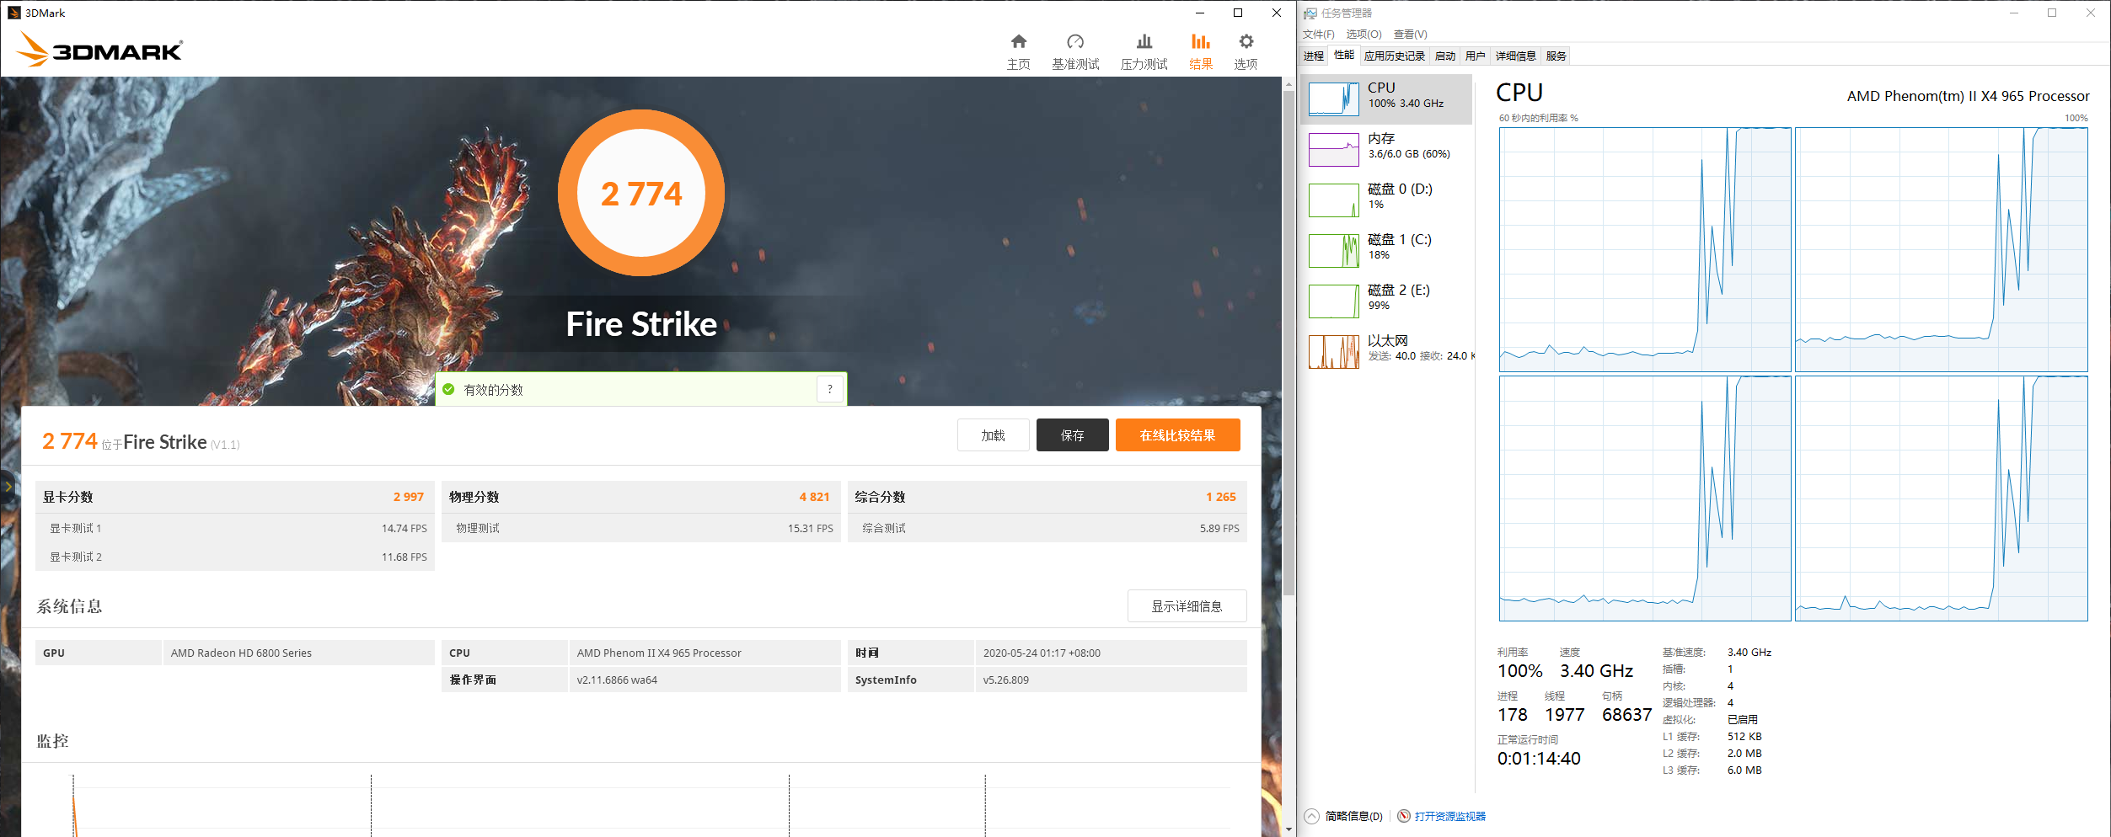The image size is (2111, 837).
Task: Click the bottom-left CPU core graph
Action: point(1645,498)
